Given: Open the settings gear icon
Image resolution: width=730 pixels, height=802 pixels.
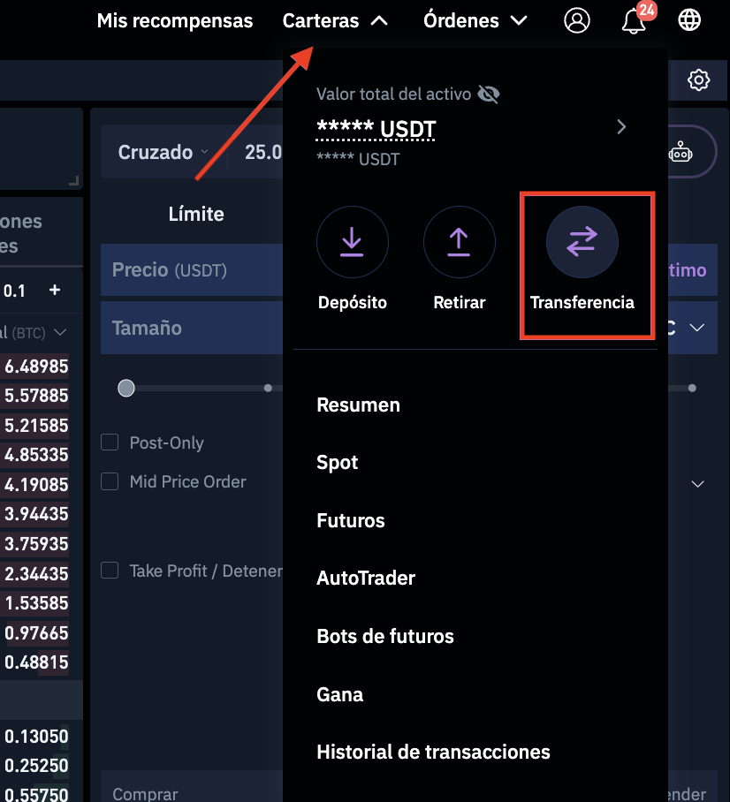Looking at the screenshot, I should coord(698,80).
